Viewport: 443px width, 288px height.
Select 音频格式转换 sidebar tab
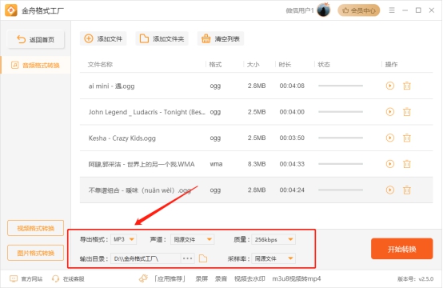(x=36, y=66)
